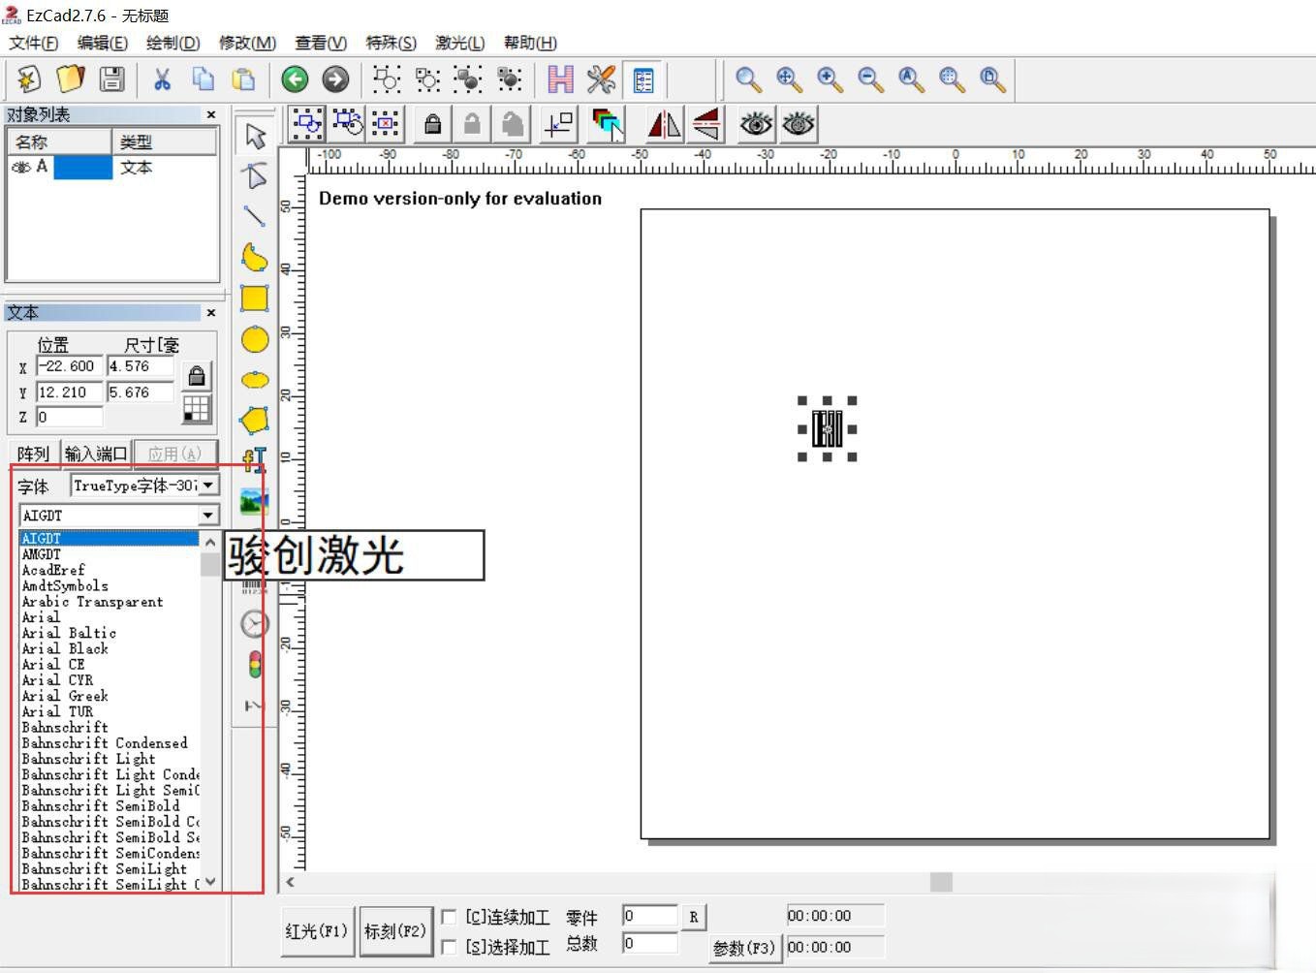Click the 参数(F3) button
The width and height of the screenshot is (1316, 973).
pos(744,948)
